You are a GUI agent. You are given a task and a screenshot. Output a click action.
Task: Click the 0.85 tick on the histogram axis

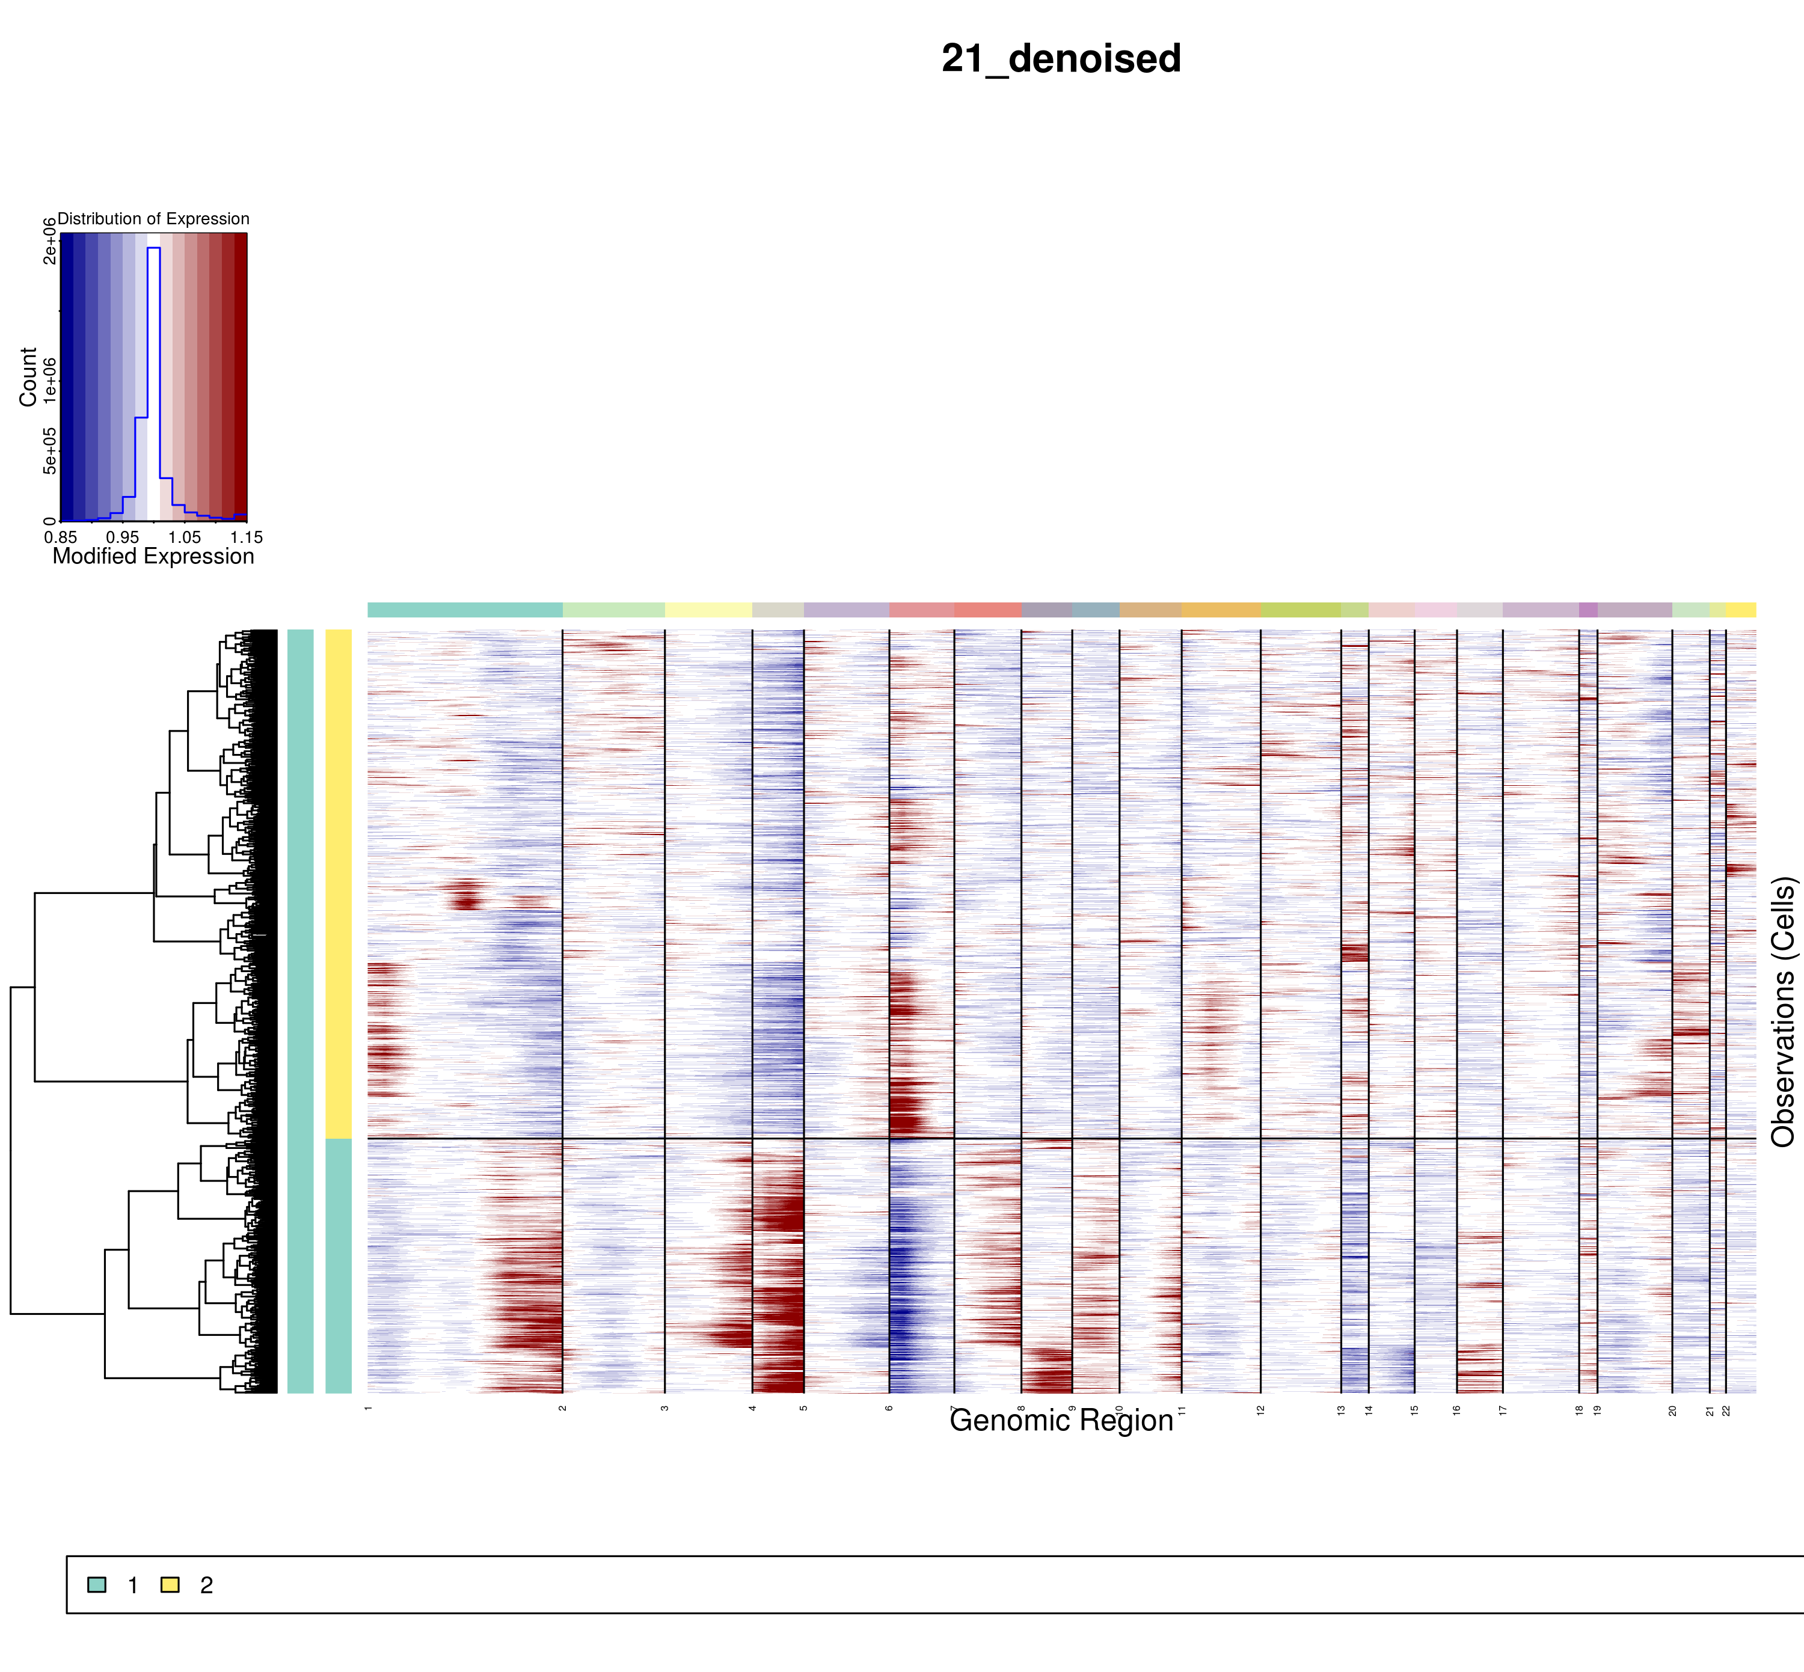(x=61, y=536)
